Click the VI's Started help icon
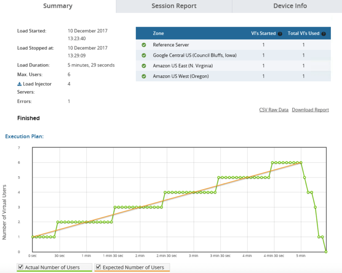The height and width of the screenshot is (273, 342). click(x=280, y=34)
